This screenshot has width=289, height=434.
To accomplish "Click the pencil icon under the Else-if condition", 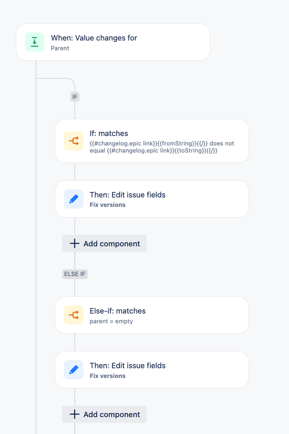I will pos(73,370).
